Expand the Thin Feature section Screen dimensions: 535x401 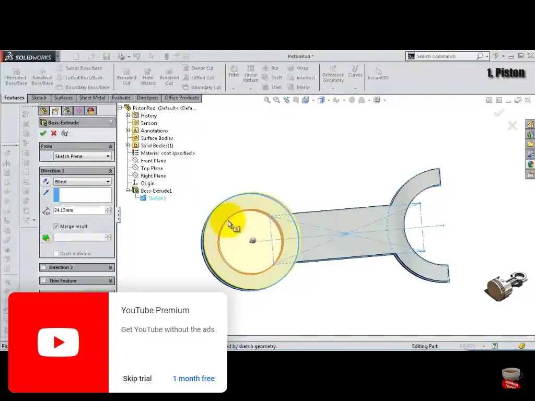click(111, 280)
